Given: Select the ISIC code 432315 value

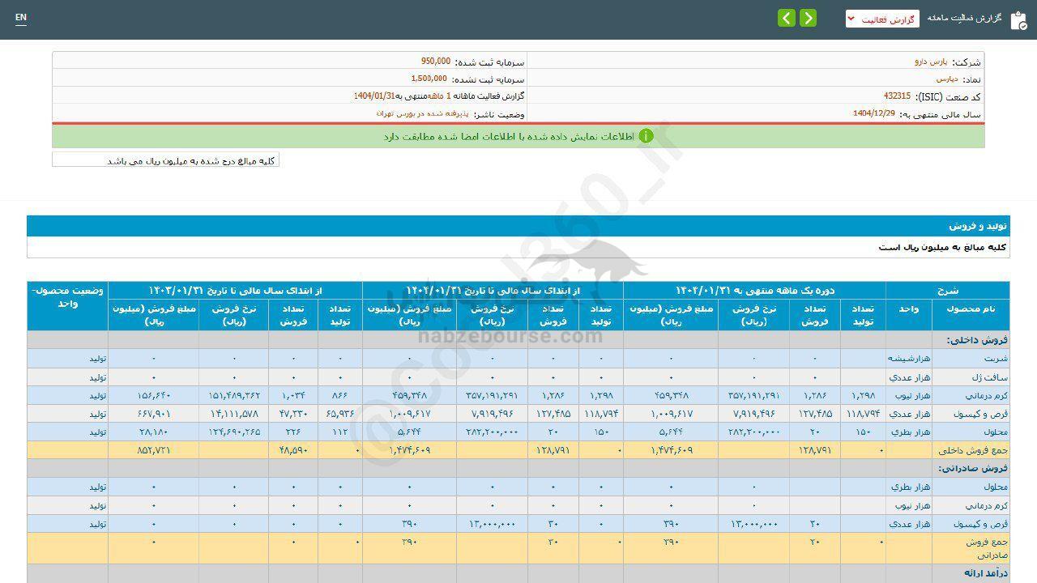Looking at the screenshot, I should [897, 96].
